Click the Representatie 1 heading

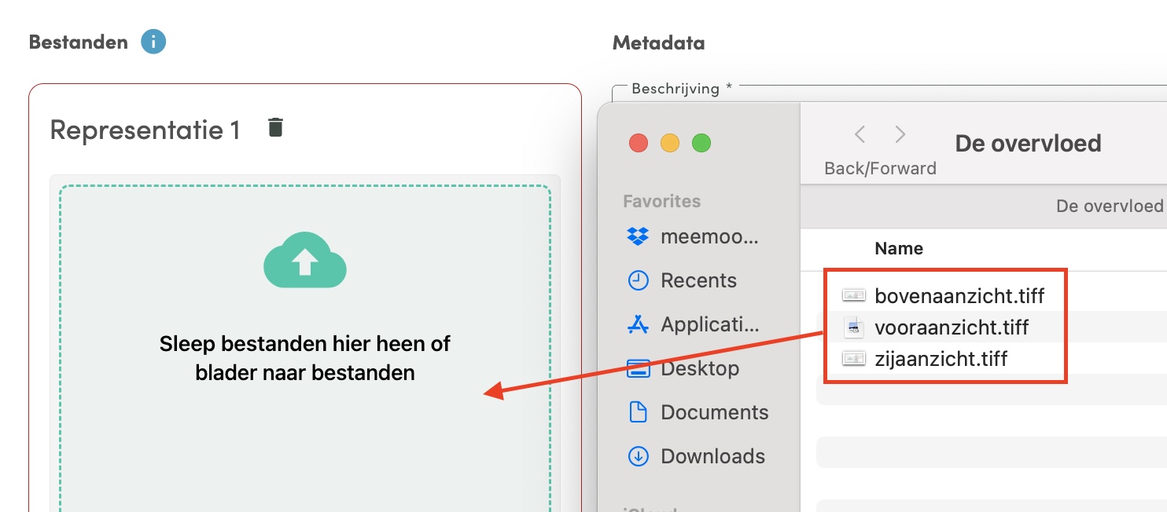[x=145, y=130]
